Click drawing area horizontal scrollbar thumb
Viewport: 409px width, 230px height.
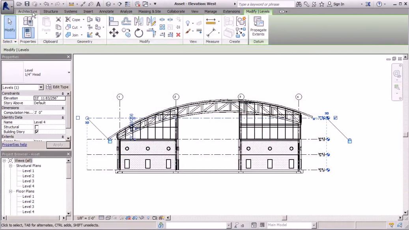(x=284, y=218)
